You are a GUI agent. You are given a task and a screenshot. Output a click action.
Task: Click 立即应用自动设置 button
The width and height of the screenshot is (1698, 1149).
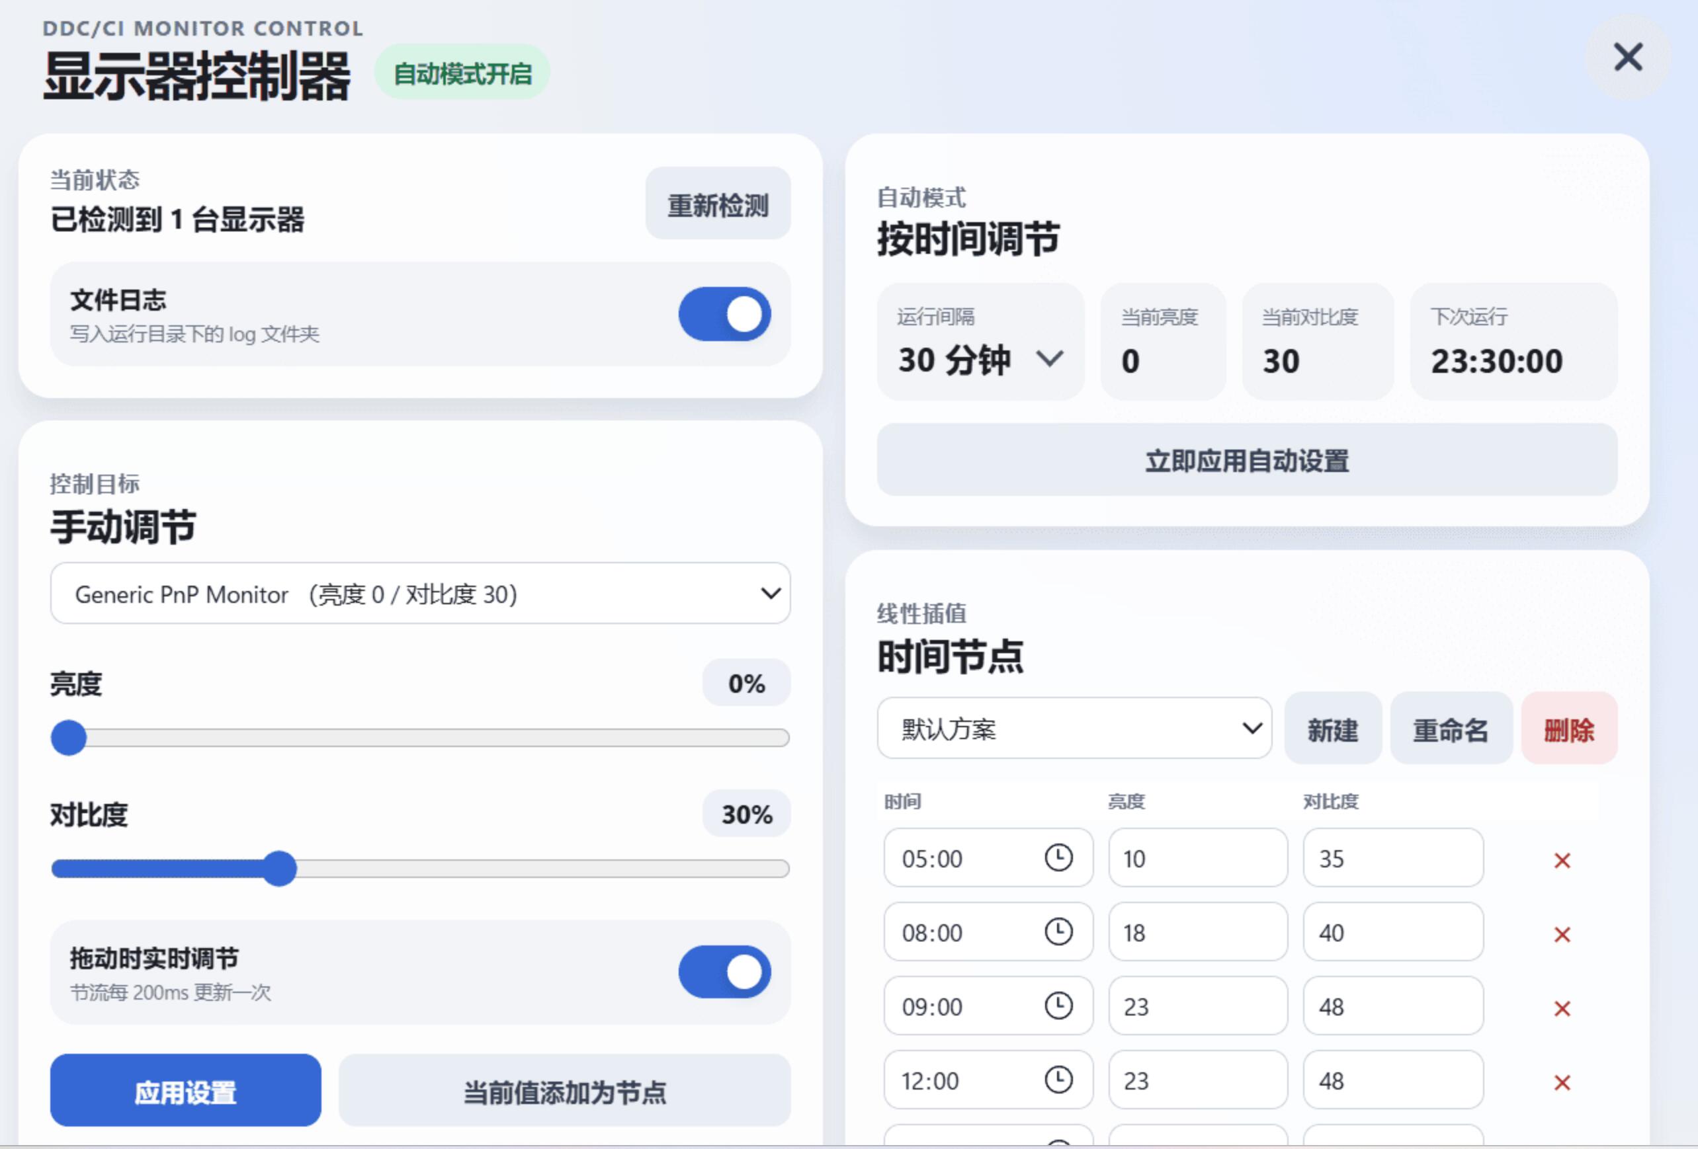(1246, 460)
